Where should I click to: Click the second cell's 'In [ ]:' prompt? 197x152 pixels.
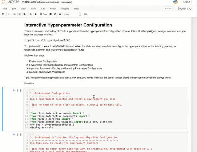[x=18, y=134]
